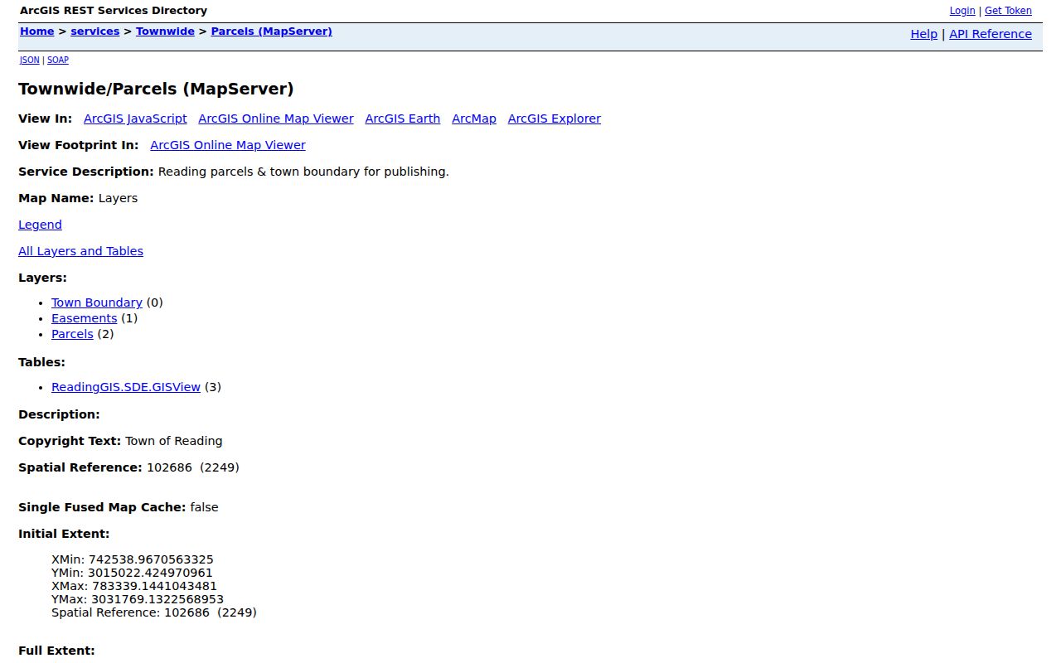Open footprint in ArcGIS Online Map Viewer

(x=228, y=145)
